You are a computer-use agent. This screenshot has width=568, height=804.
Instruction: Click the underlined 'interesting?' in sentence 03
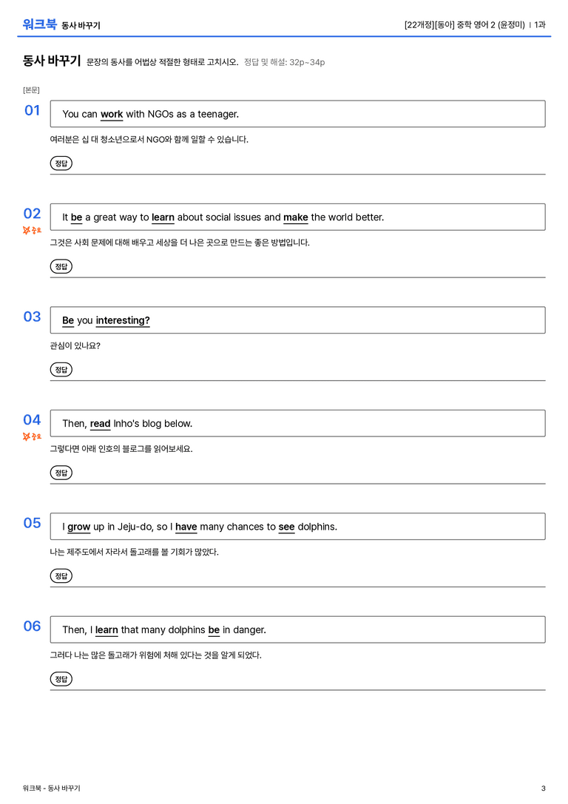(x=123, y=320)
